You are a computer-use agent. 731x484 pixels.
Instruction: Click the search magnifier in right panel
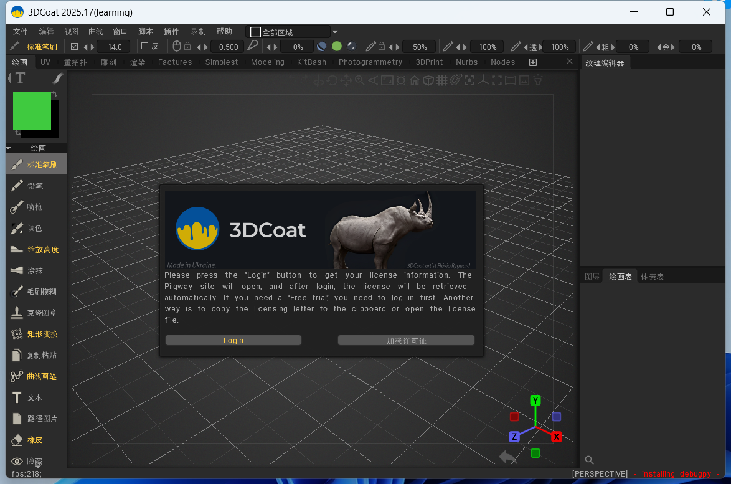(589, 460)
